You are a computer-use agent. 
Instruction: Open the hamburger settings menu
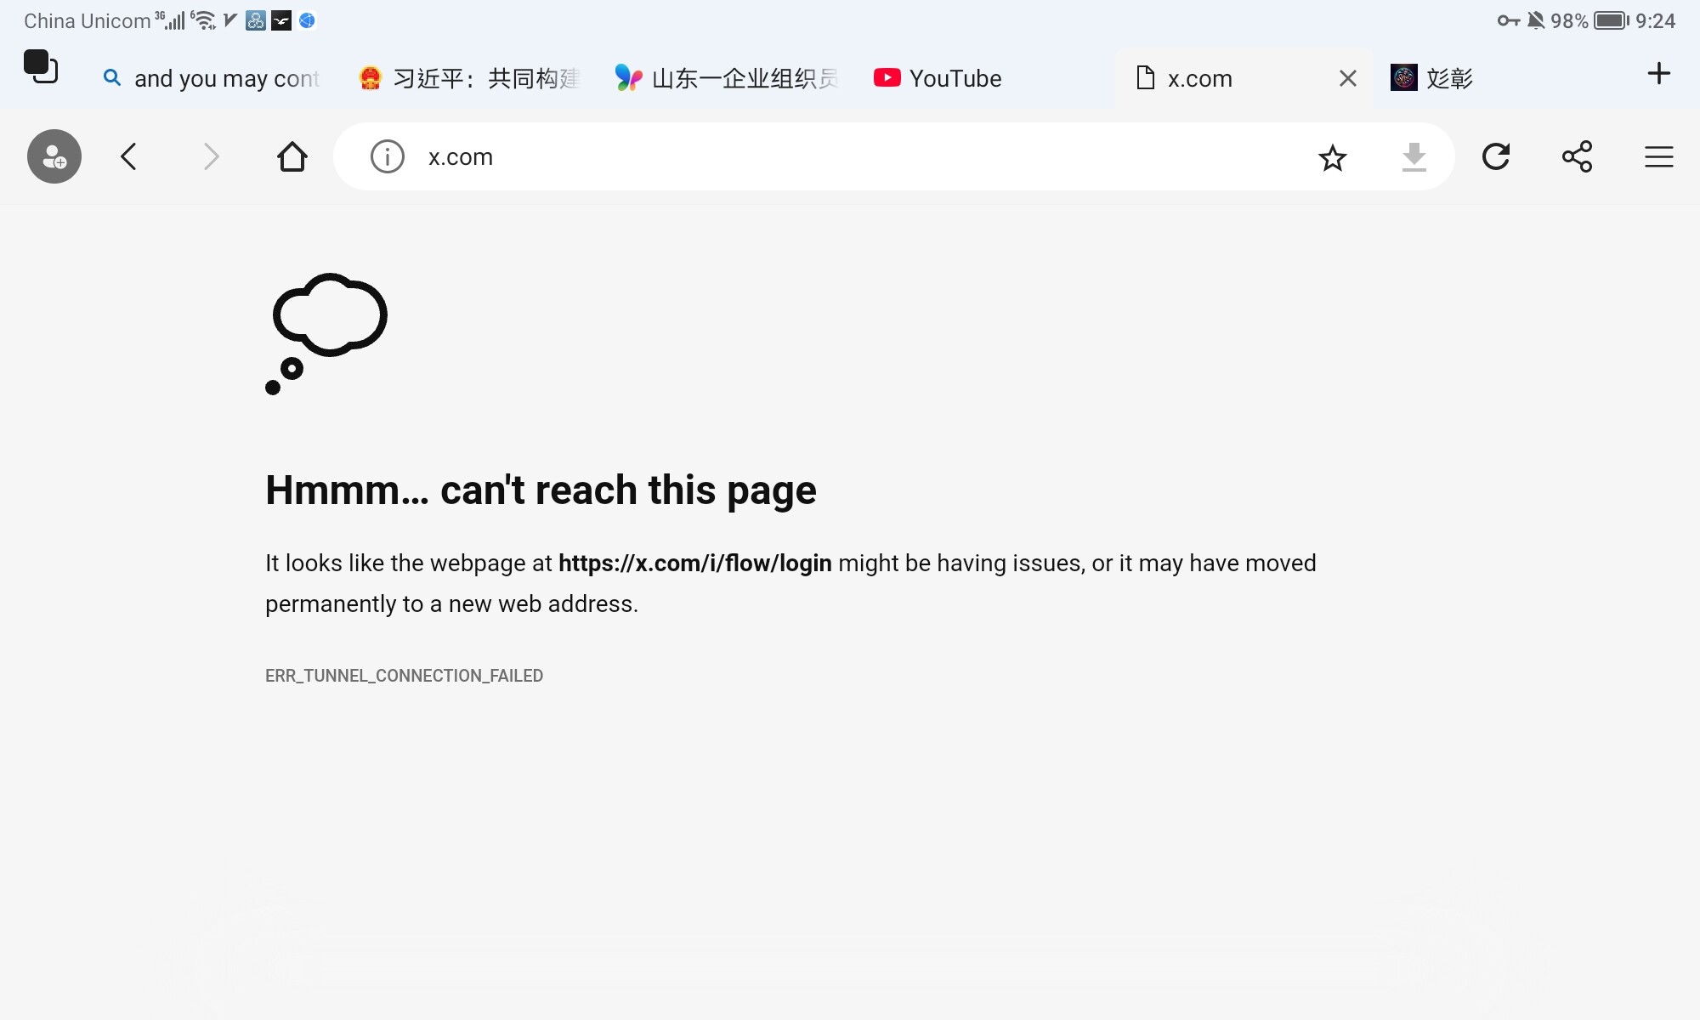pos(1658,156)
